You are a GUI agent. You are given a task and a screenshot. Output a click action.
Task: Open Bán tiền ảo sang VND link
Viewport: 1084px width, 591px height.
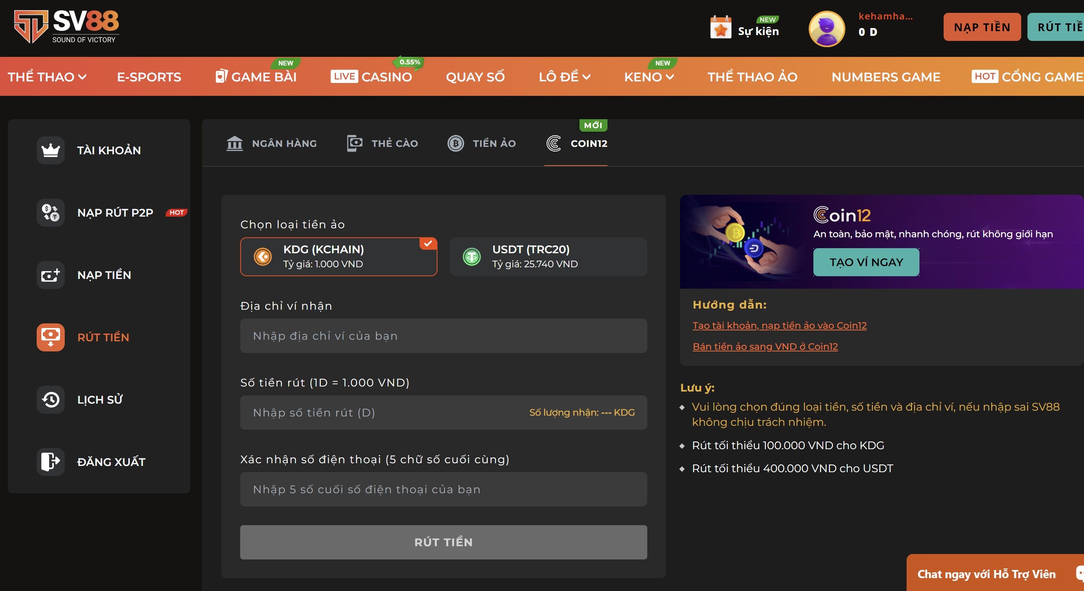click(x=765, y=346)
